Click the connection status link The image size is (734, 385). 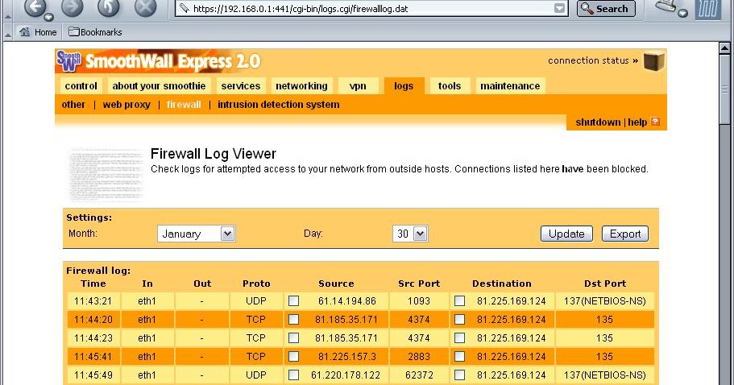coord(593,60)
